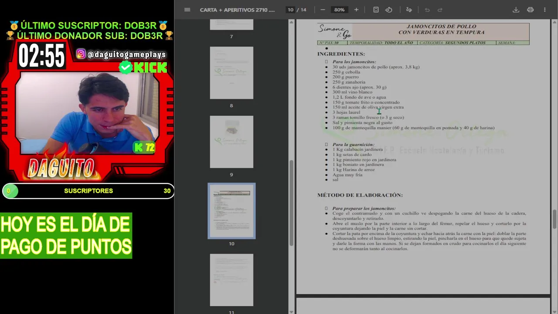
Task: Click the 02:55 timer
Action: pos(41,56)
